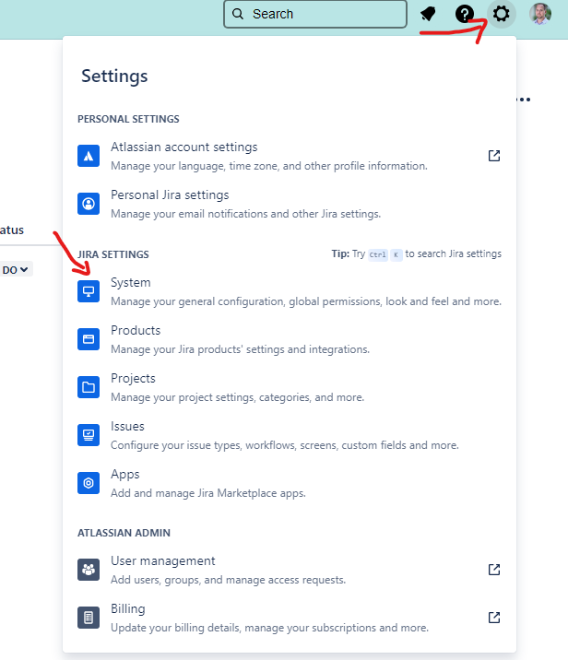Click the Settings panel heading
The image size is (568, 660).
click(x=114, y=77)
